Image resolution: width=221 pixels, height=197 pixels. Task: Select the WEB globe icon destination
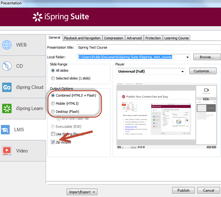pyautogui.click(x=7, y=45)
